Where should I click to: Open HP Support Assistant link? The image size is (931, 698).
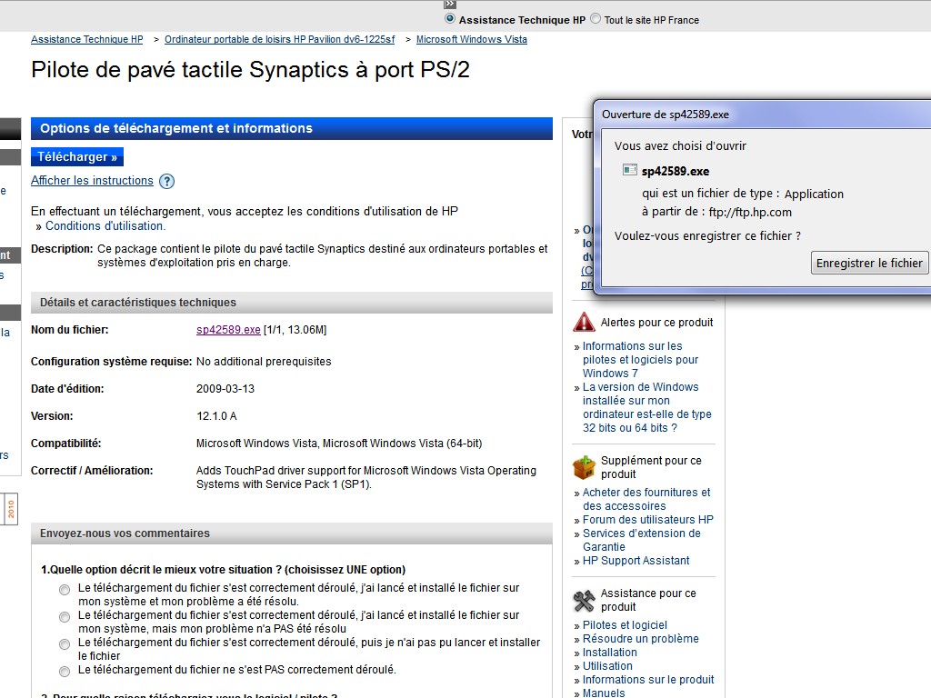coord(636,561)
